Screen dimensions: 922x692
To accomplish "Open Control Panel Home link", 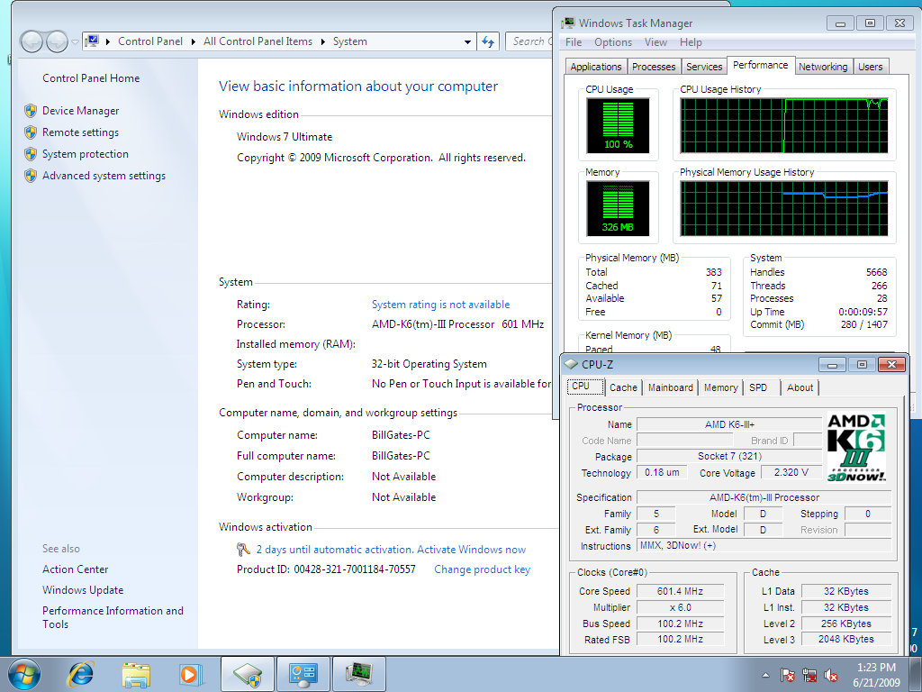I will [91, 78].
